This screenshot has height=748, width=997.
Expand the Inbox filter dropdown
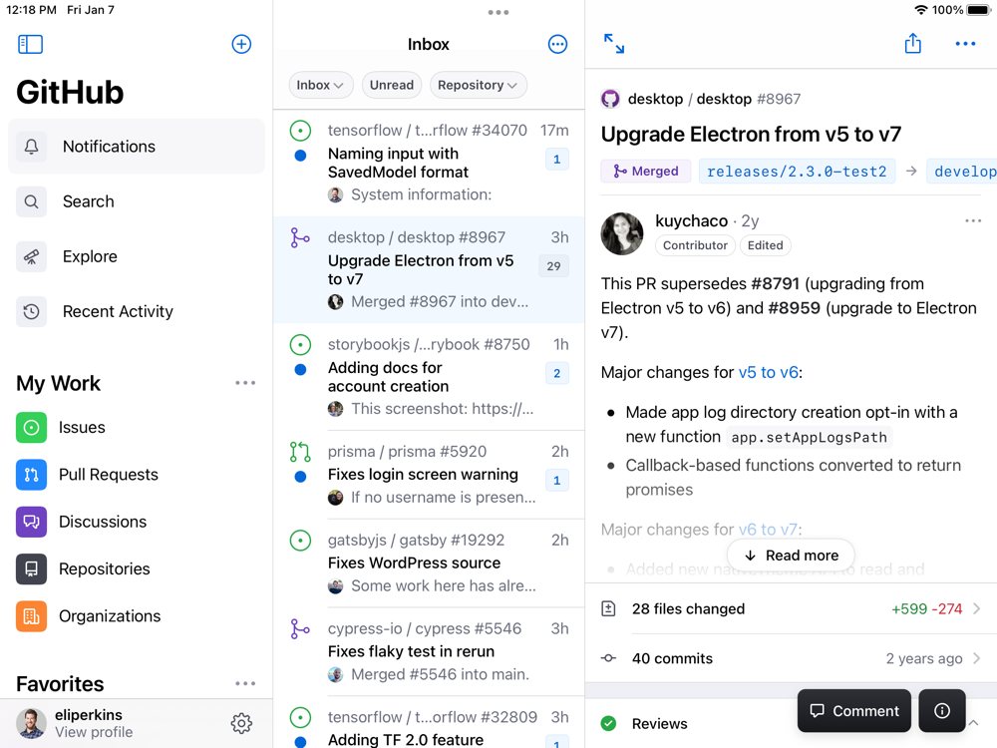tap(320, 85)
